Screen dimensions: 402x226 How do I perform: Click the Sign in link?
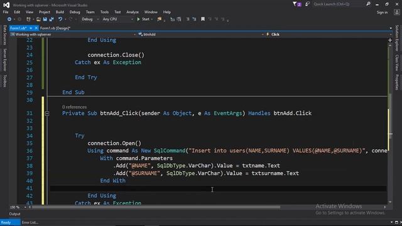[382, 13]
